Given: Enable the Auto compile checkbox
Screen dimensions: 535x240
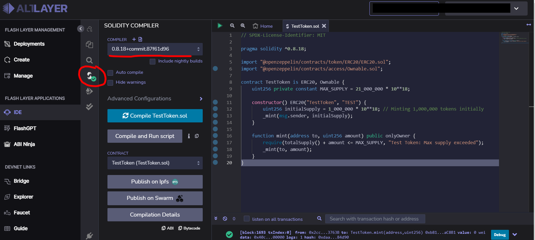Looking at the screenshot, I should click(110, 73).
